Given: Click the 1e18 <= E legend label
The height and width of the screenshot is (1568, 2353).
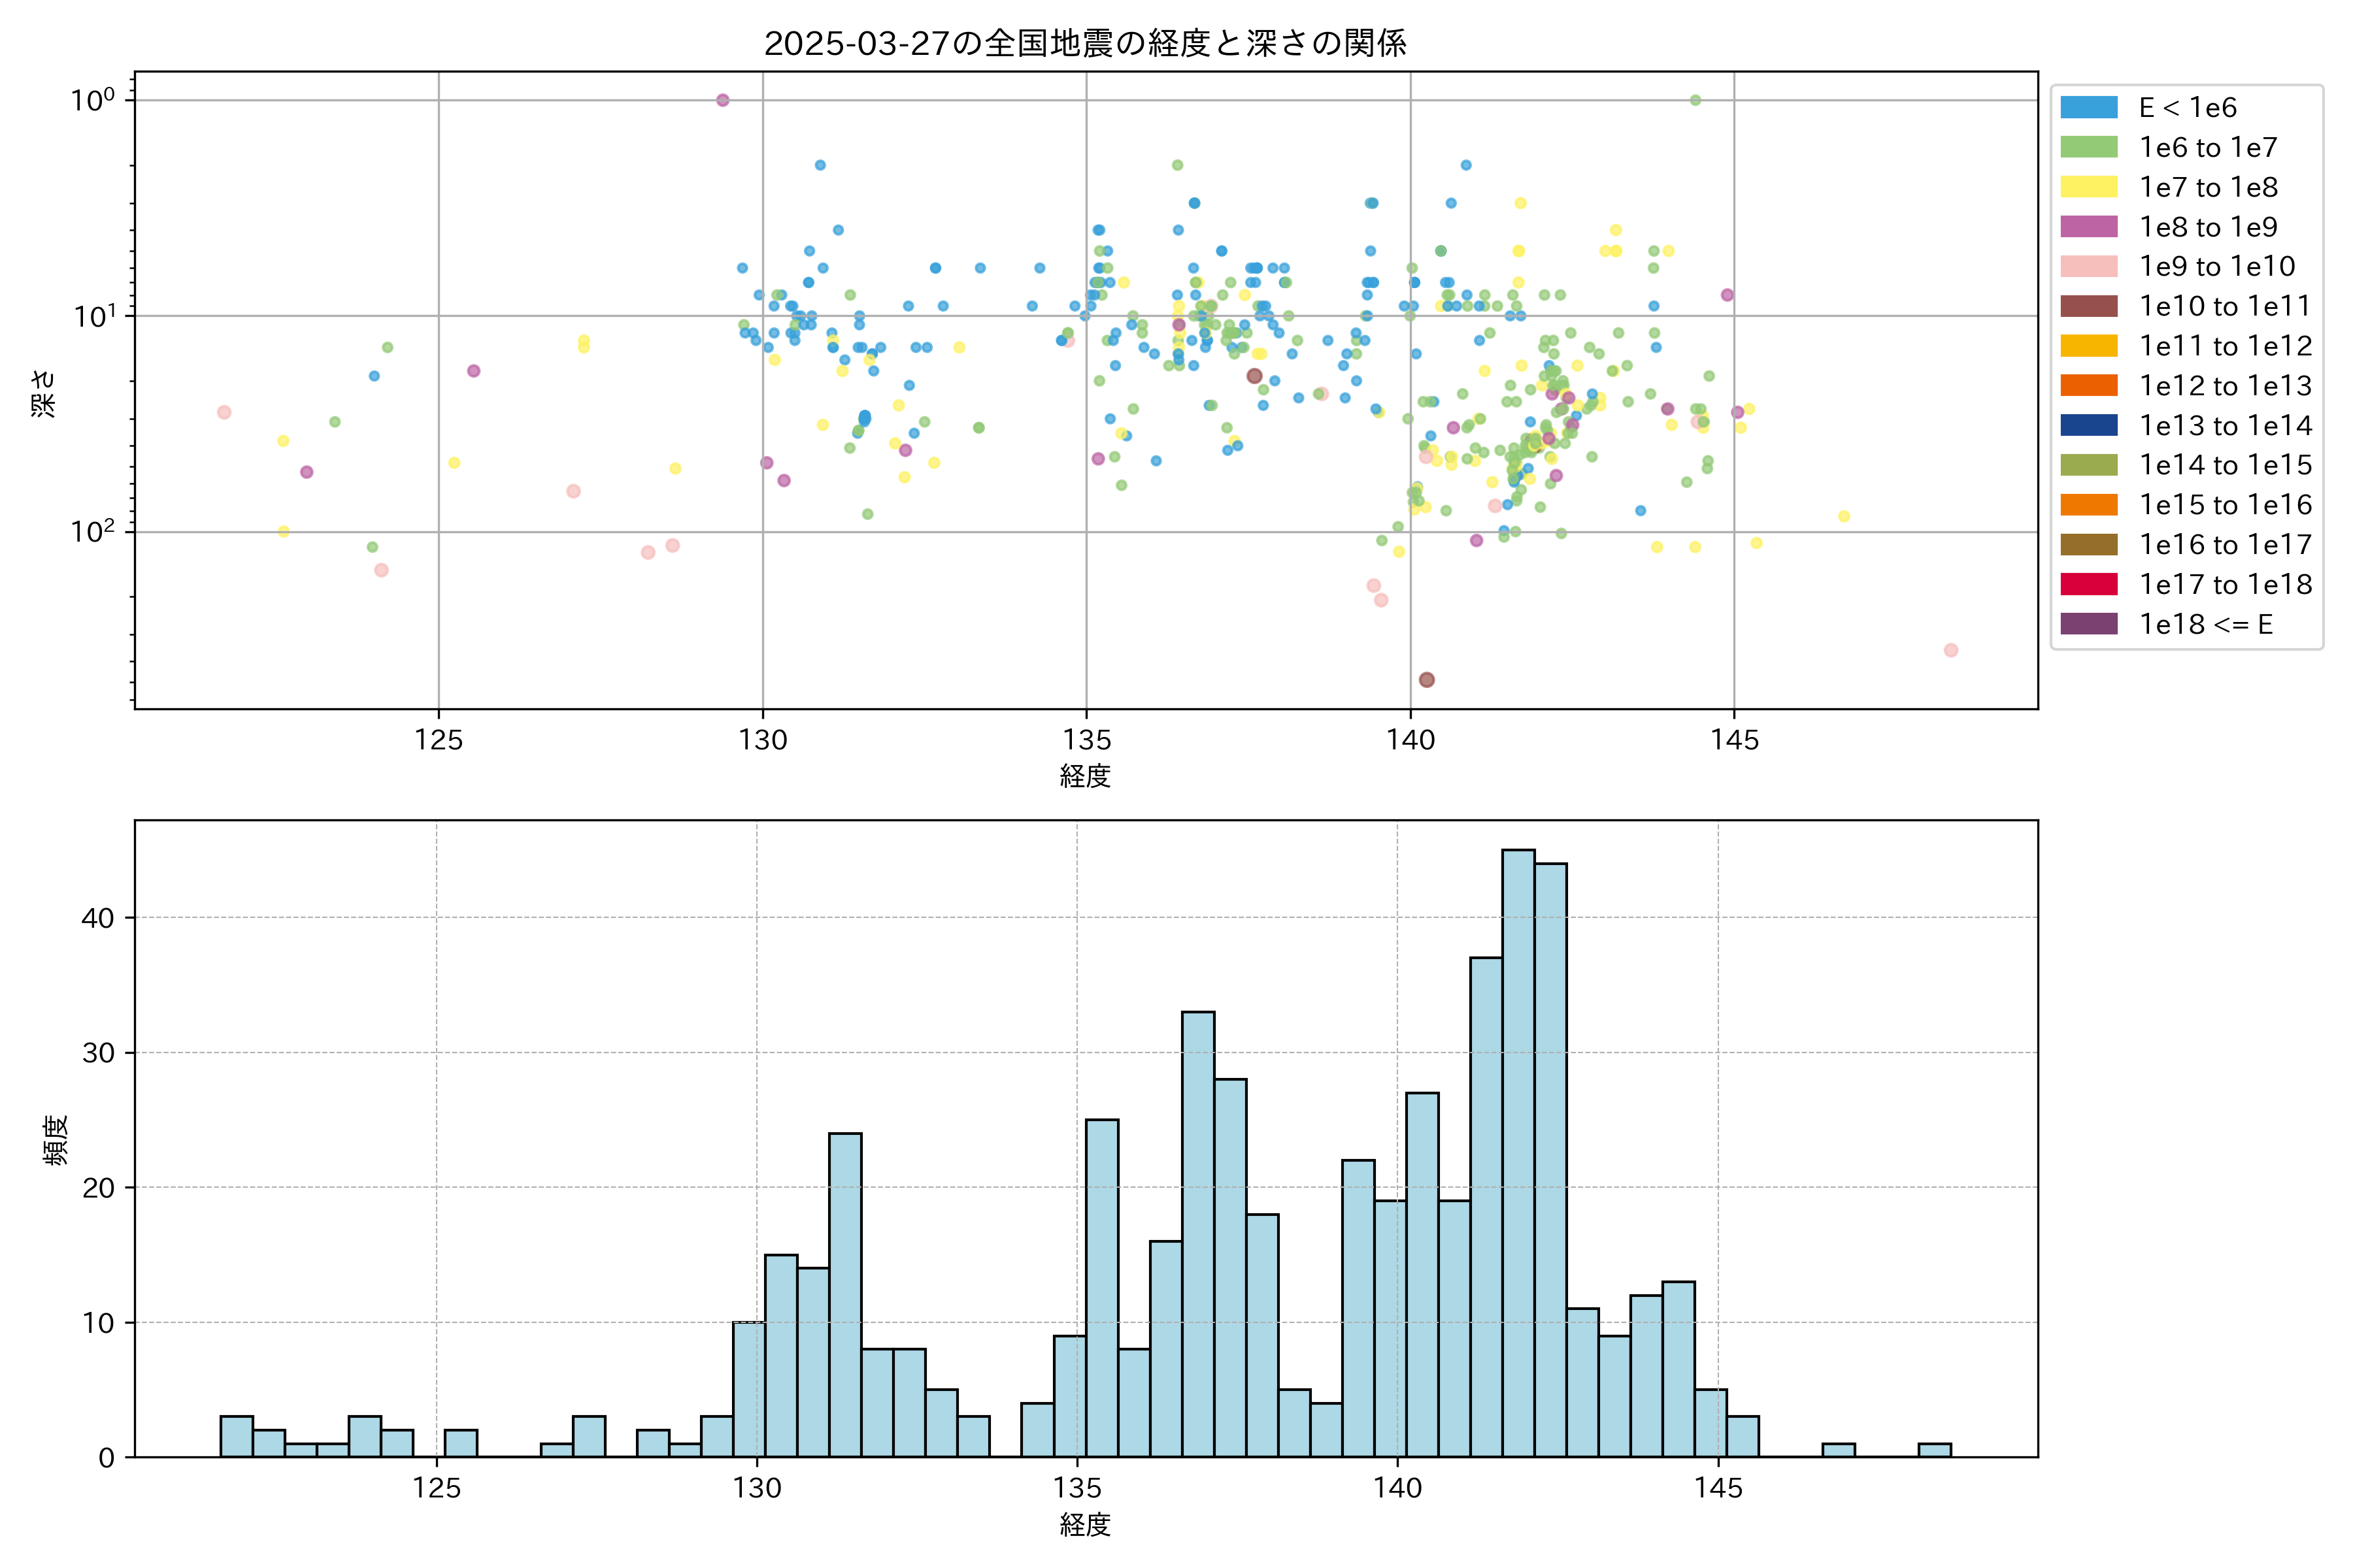Looking at the screenshot, I should point(2205,624).
